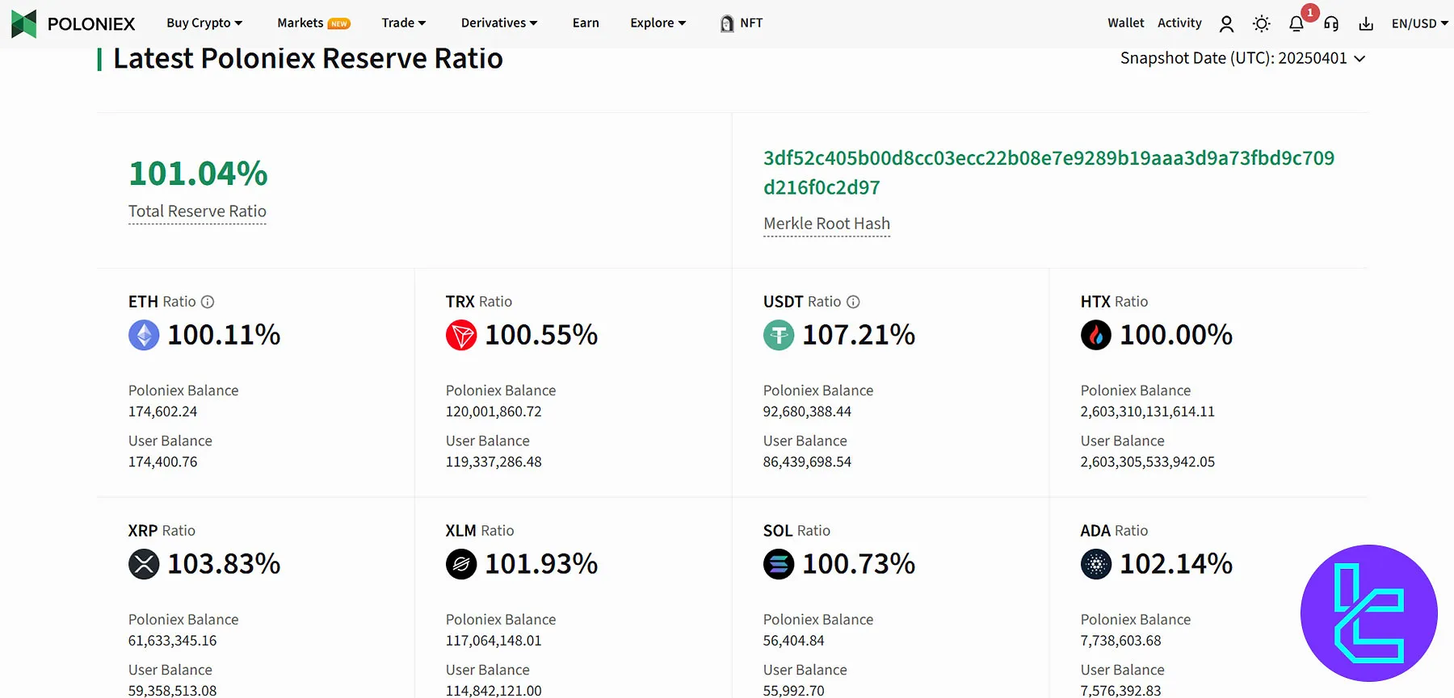Click the USDT Ratio info icon
The width and height of the screenshot is (1454, 698).
click(853, 302)
